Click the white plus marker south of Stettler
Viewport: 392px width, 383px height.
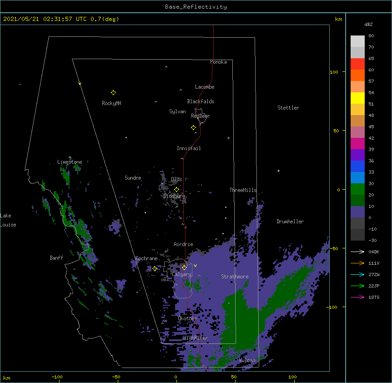tap(278, 171)
